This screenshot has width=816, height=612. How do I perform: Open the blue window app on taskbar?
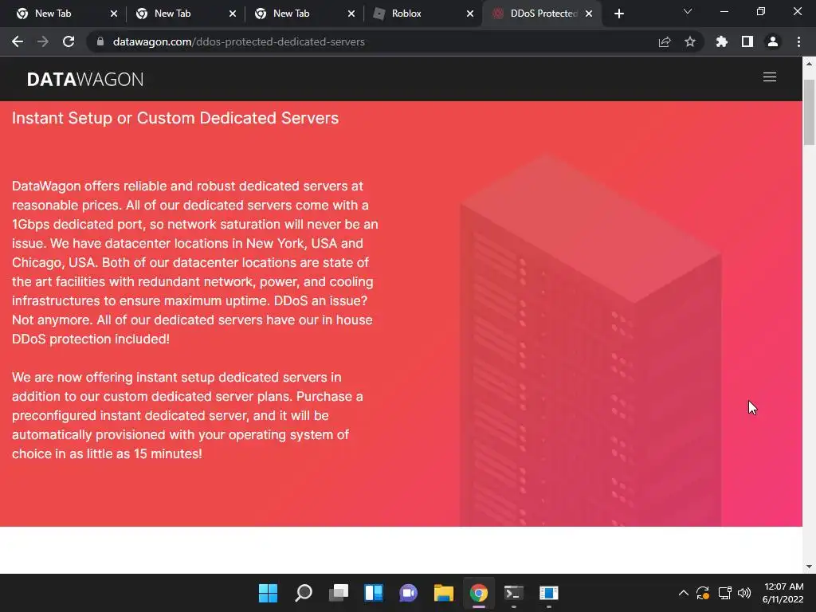click(x=549, y=593)
